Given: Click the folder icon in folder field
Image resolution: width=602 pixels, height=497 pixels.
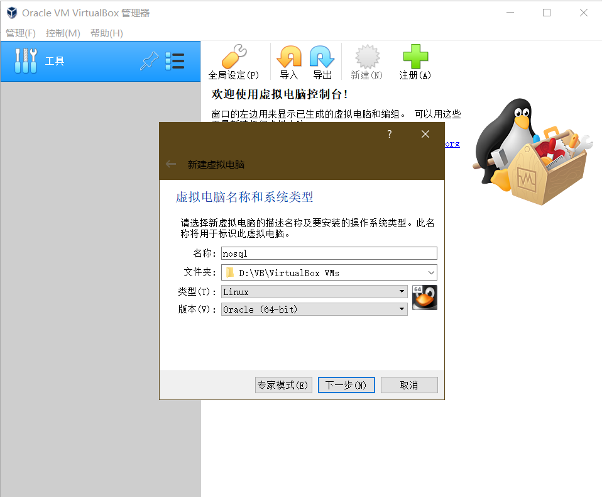Looking at the screenshot, I should tap(229, 272).
